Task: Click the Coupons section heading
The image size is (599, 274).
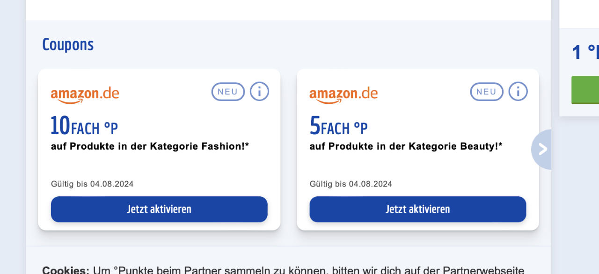Action: click(68, 45)
